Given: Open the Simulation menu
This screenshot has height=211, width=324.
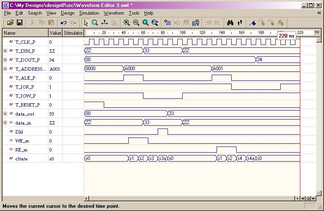Looking at the screenshot, I should point(89,13).
